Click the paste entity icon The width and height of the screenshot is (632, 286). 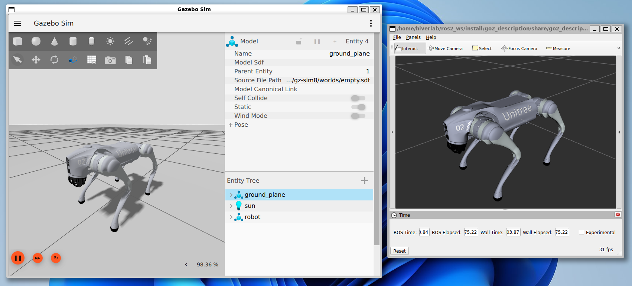point(147,60)
